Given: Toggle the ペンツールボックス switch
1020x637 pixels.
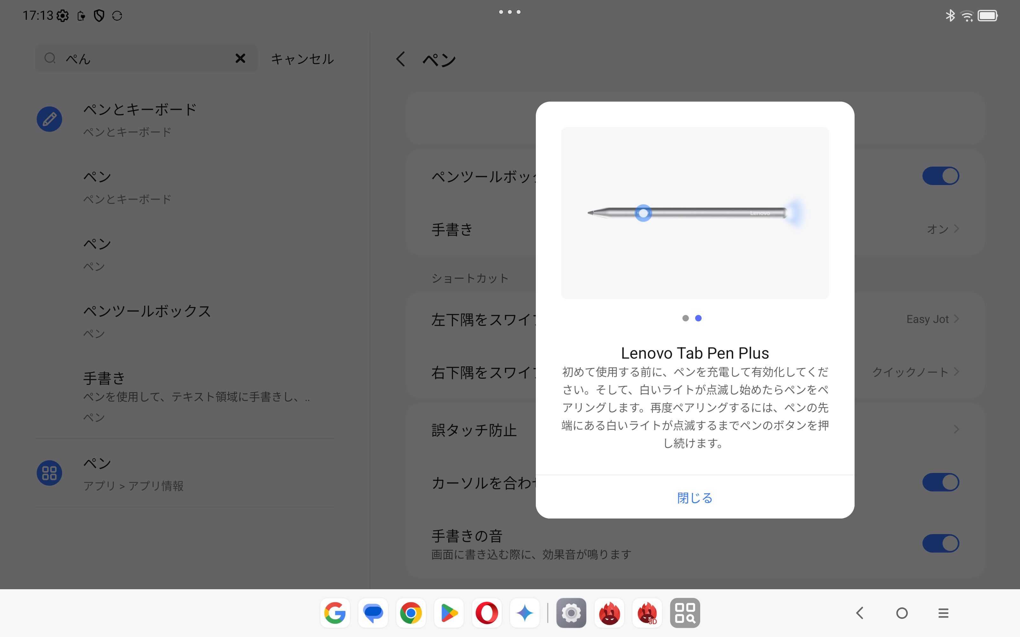Looking at the screenshot, I should 940,176.
